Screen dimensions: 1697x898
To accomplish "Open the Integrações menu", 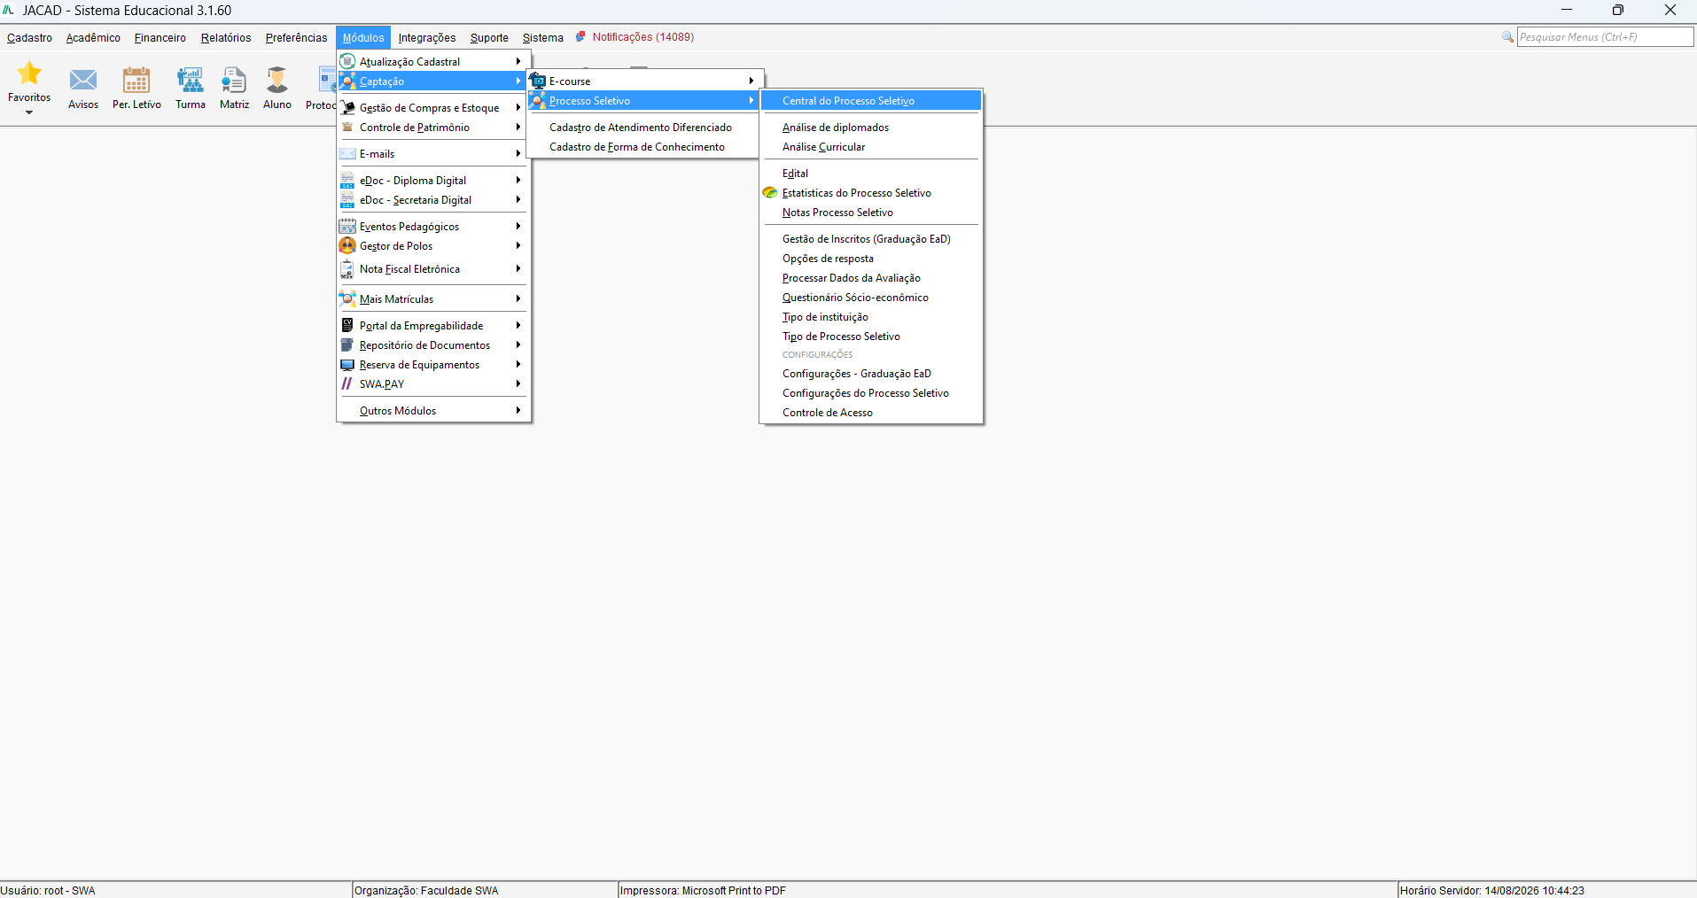I will click(427, 38).
